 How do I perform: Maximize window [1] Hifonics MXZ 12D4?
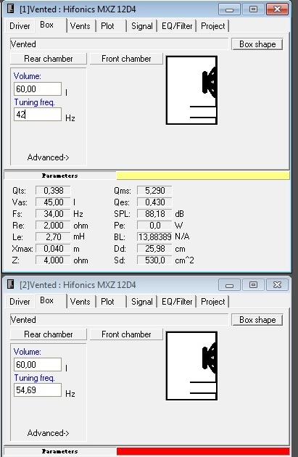click(x=253, y=9)
